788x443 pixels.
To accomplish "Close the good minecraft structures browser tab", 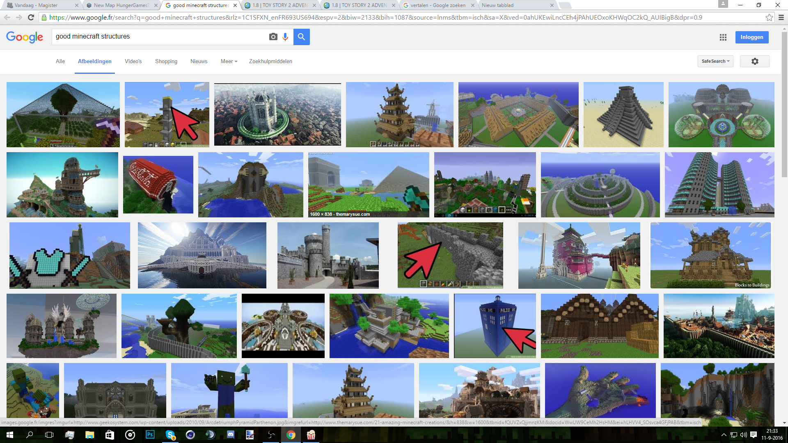I will (235, 5).
